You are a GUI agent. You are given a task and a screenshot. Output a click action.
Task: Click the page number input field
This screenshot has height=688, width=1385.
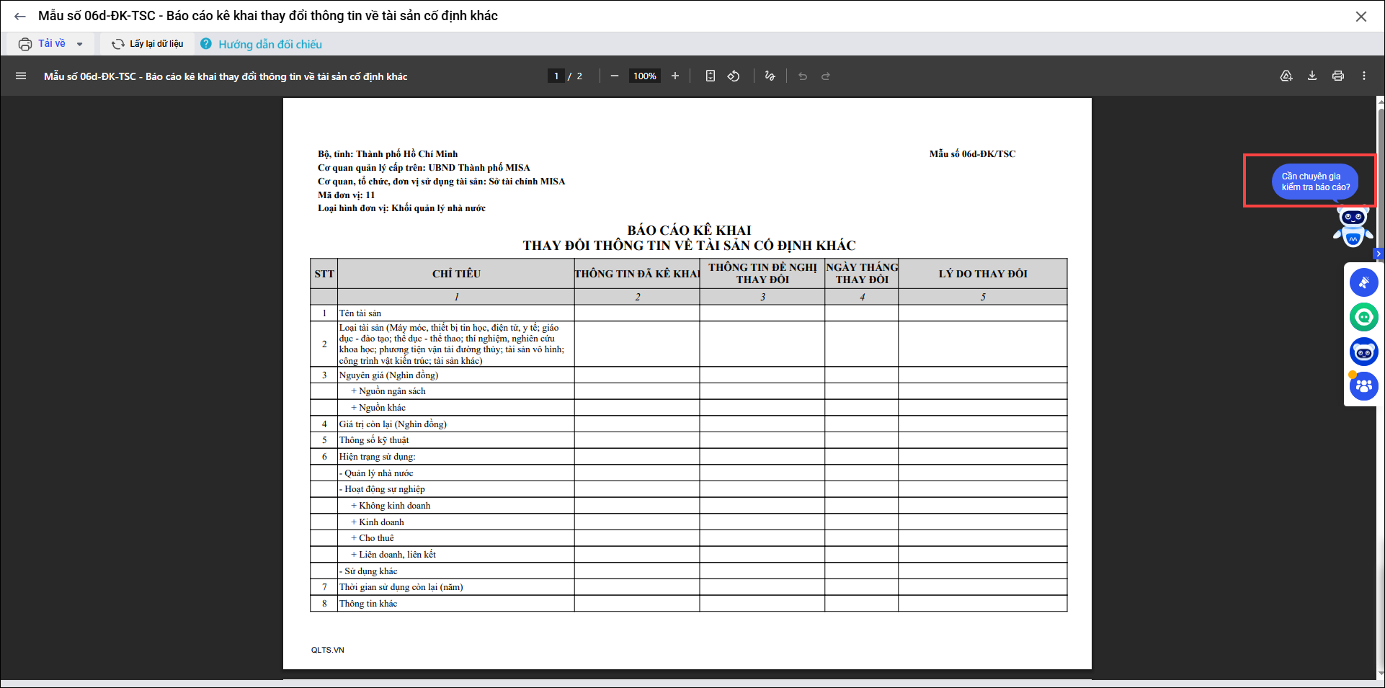556,76
